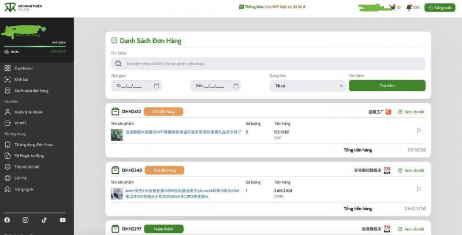Open the YouTube icon in sidebar footer
This screenshot has height=235, width=462.
tap(62, 220)
